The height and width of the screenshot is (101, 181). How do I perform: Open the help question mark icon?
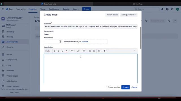[167, 9]
